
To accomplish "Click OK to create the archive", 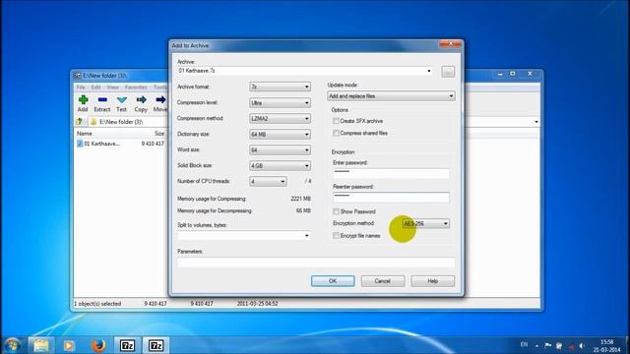I will coord(333,281).
